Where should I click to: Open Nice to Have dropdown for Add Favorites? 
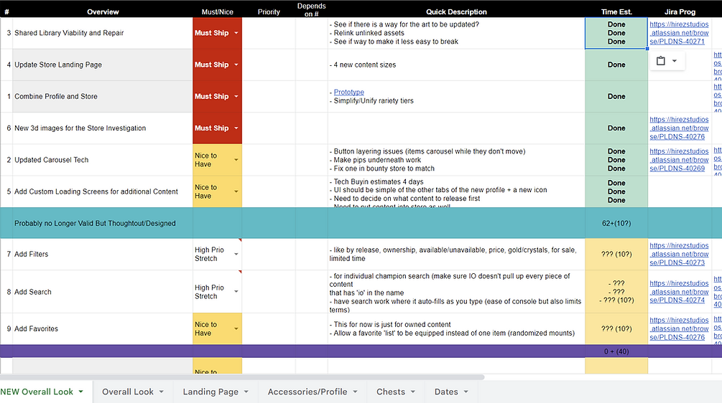pos(236,329)
